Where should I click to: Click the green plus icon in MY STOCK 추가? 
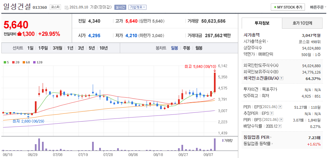[275, 7]
